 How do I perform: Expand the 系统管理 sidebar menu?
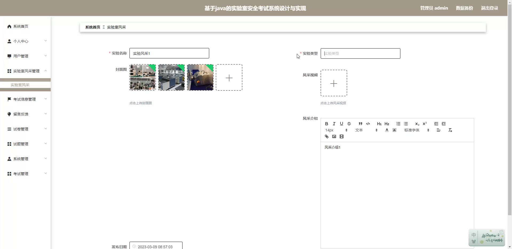(25, 159)
